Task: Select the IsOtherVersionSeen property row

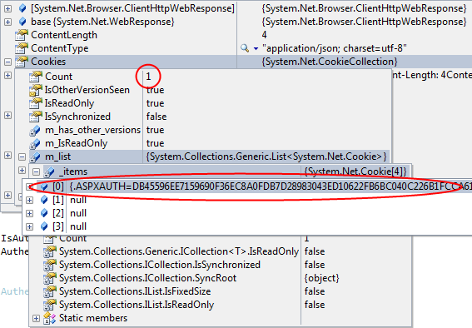Action: pos(211,90)
